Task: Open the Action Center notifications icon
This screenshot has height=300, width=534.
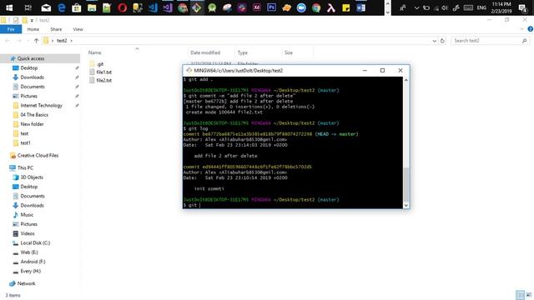Action: (x=522, y=7)
